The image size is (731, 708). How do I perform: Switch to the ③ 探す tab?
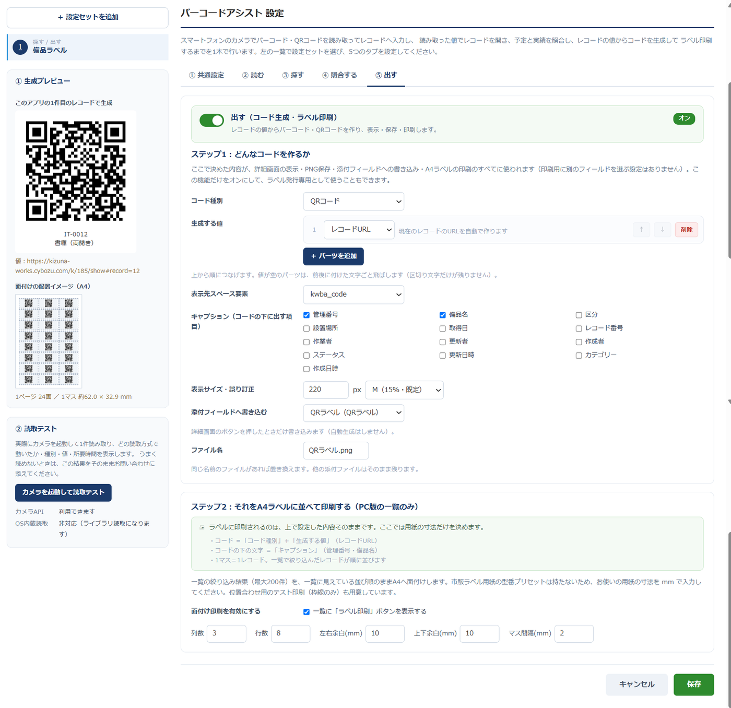click(293, 75)
